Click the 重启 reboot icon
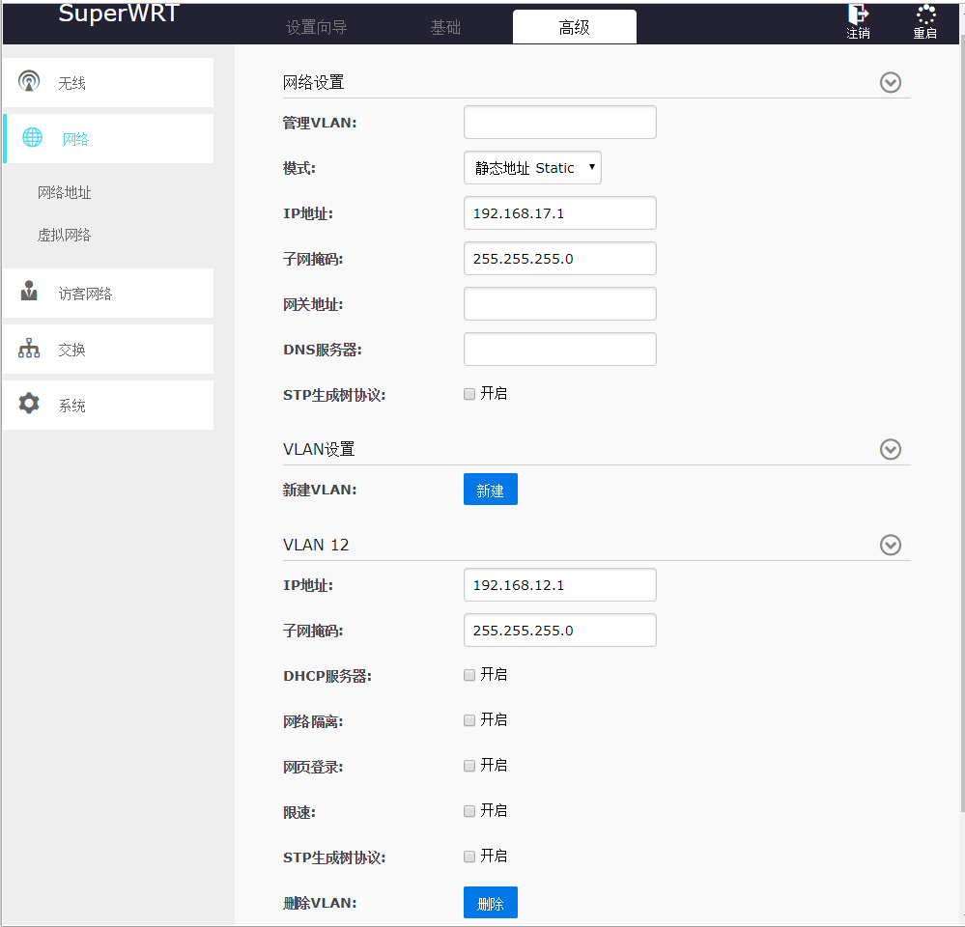965x927 pixels. (925, 14)
